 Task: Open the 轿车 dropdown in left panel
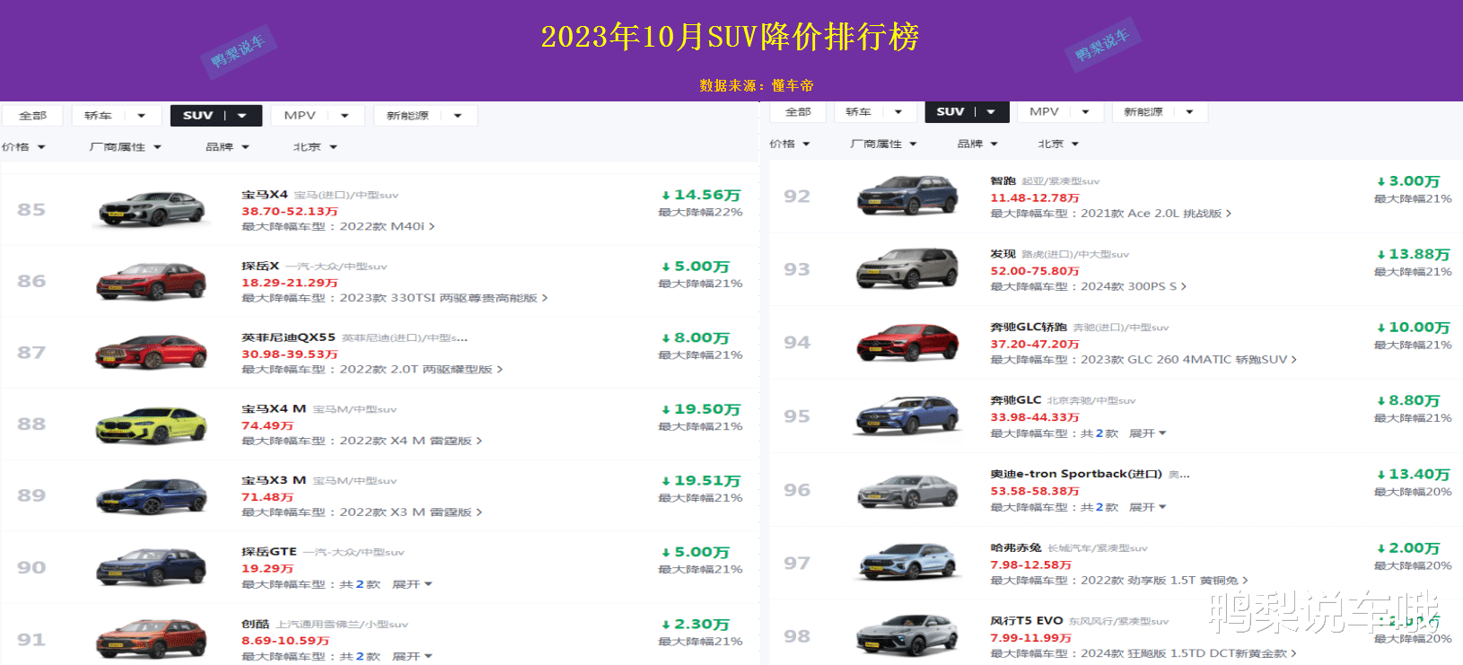tap(116, 116)
